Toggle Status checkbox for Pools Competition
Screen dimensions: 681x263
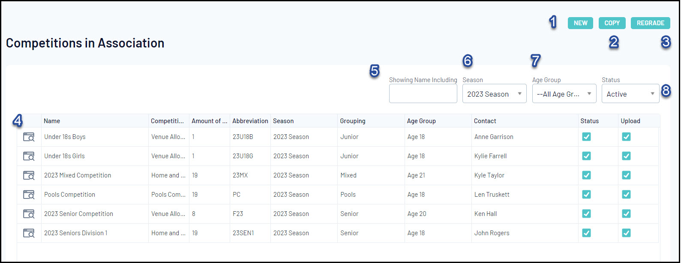586,195
